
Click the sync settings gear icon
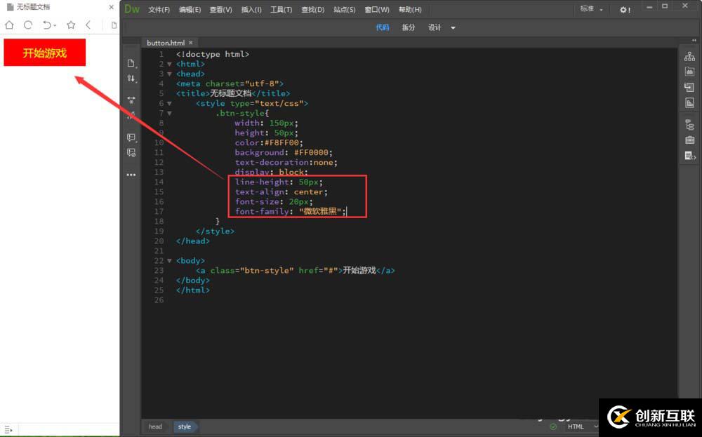point(625,9)
